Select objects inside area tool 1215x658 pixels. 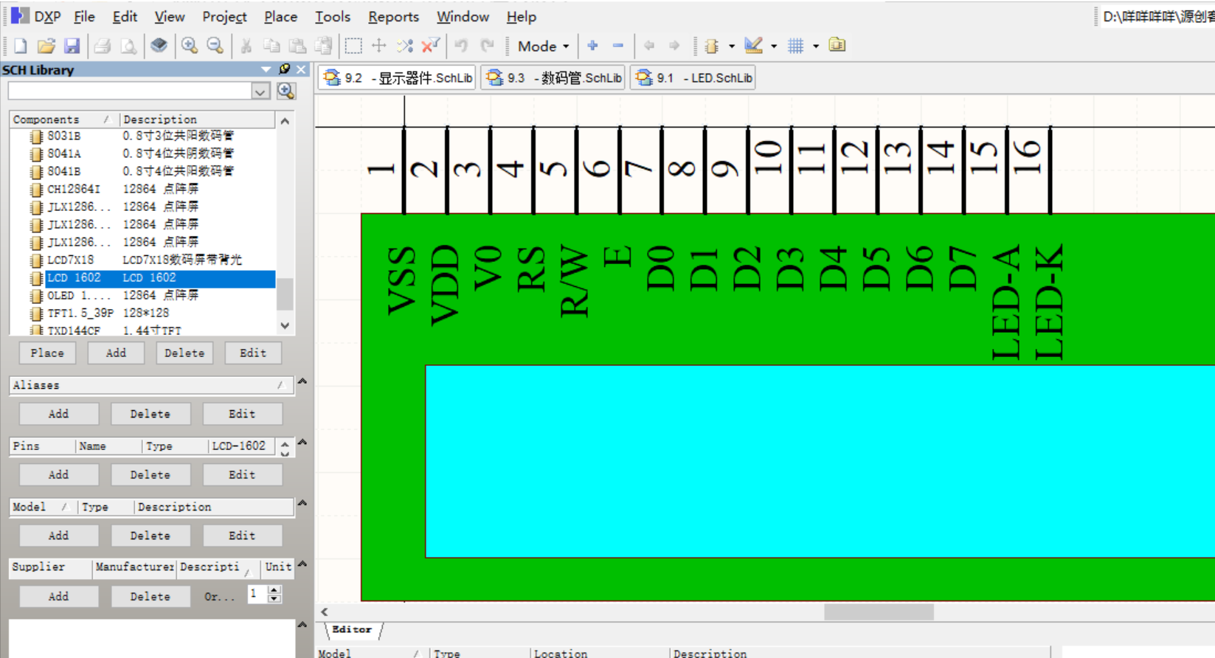tap(353, 46)
